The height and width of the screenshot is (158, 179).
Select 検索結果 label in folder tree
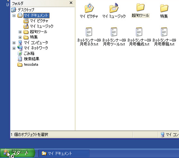pos(31,59)
